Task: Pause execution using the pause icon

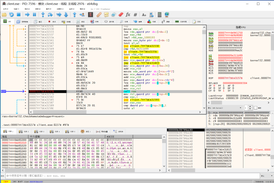Action: click(x=34, y=14)
